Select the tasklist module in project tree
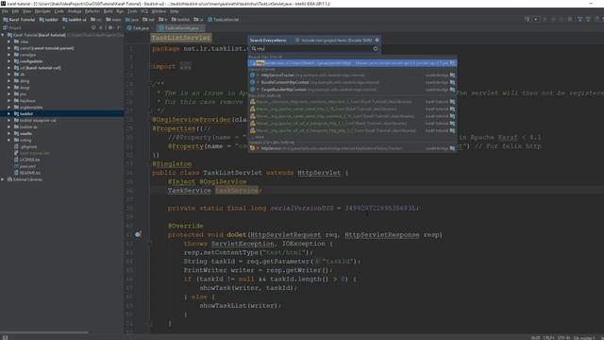 [61, 113]
